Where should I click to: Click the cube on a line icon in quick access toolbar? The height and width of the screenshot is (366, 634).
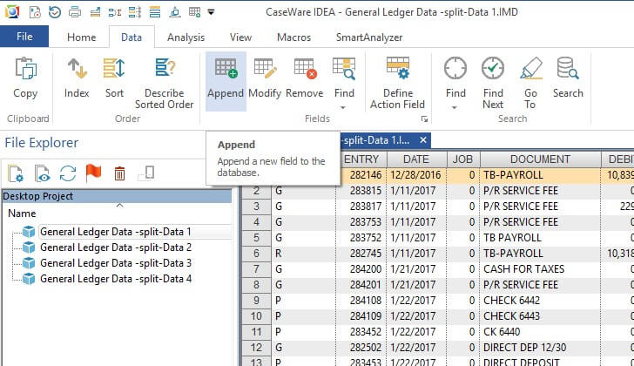click(x=175, y=12)
